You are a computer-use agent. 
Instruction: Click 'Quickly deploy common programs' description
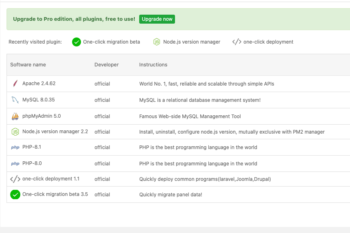tap(205, 179)
